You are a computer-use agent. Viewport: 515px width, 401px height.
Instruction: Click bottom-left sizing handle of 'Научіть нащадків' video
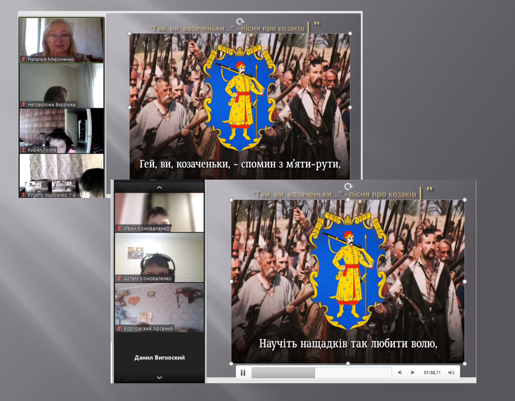pyautogui.click(x=231, y=363)
